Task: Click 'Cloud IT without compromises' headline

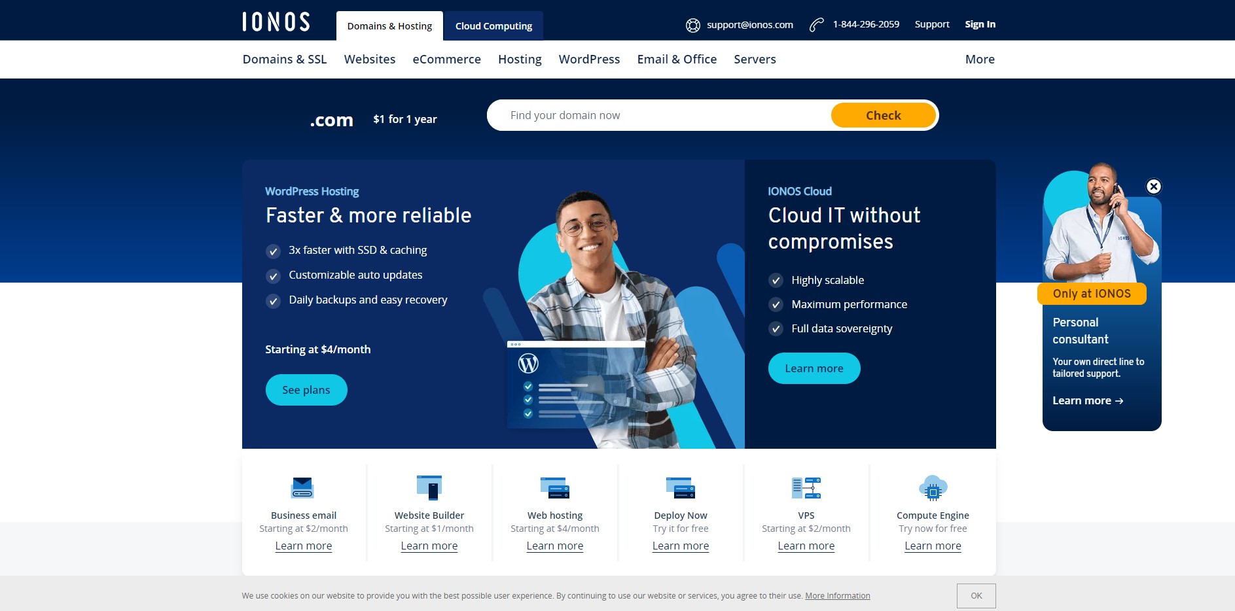Action: [x=844, y=228]
